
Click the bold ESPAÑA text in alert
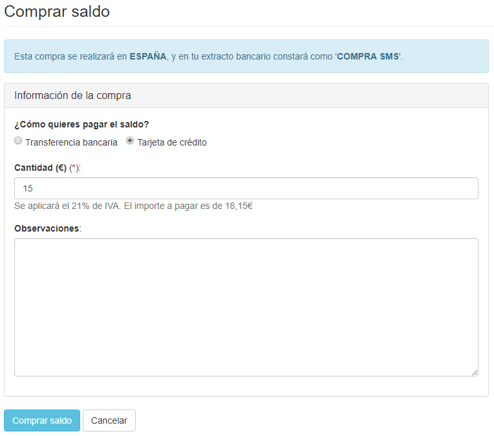click(x=147, y=56)
